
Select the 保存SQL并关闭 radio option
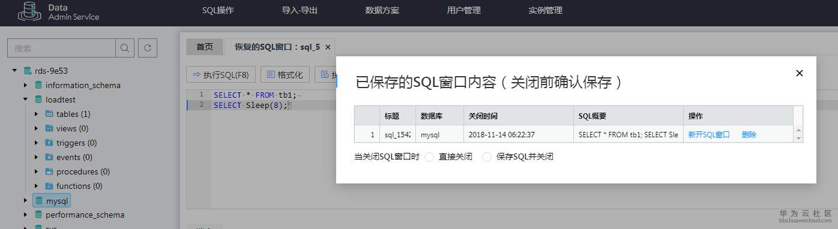(487, 157)
